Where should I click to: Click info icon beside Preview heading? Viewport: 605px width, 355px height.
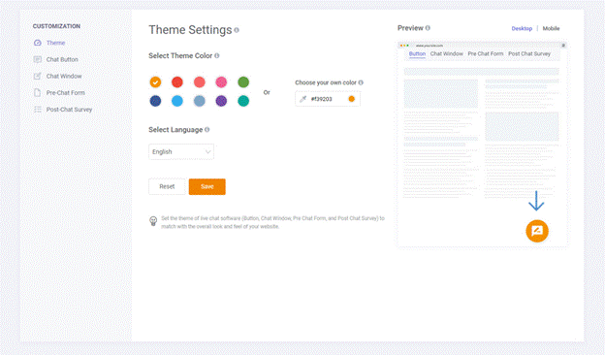(x=428, y=28)
